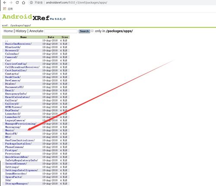Open the History menu link

21,31
